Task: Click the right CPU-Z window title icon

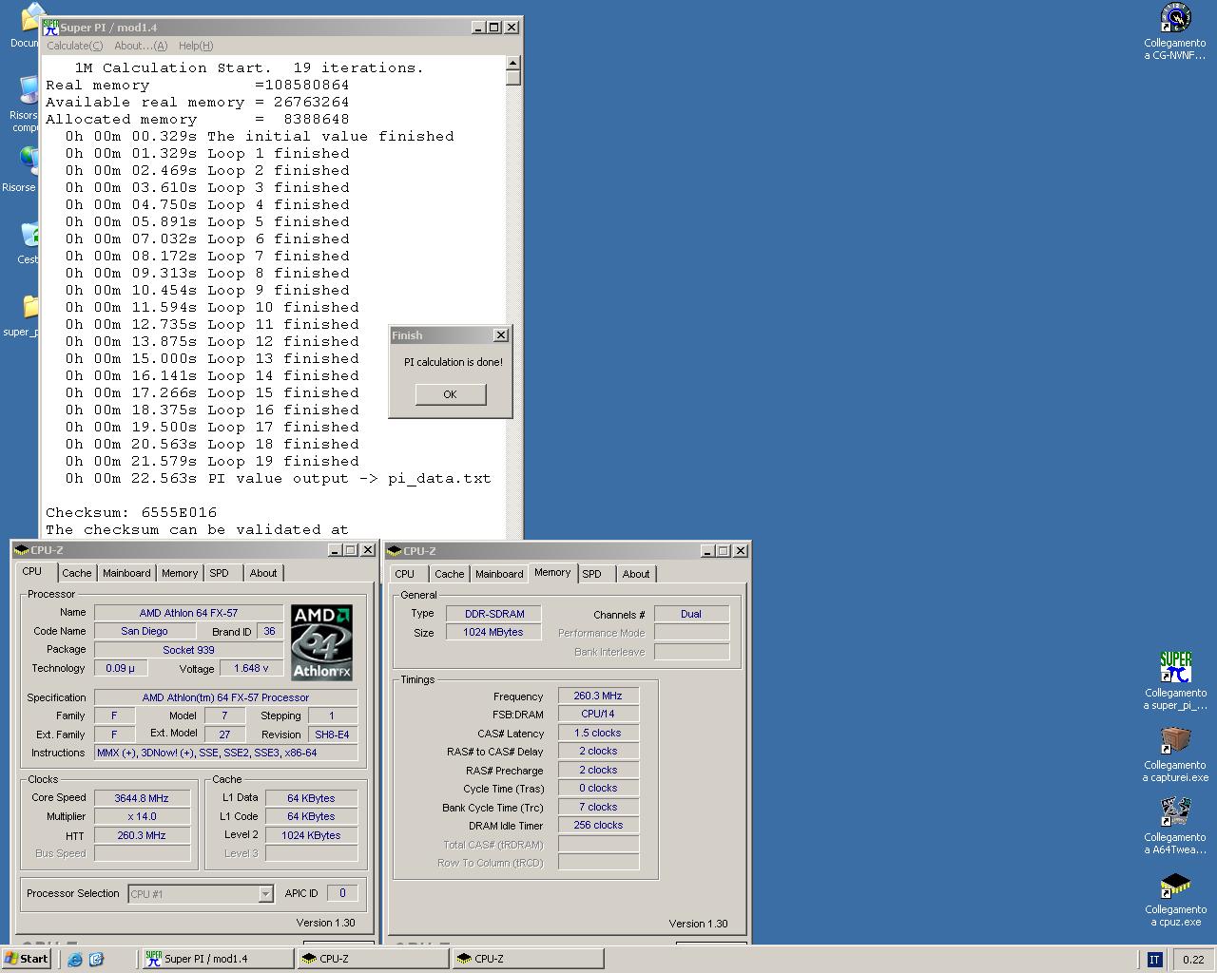Action: click(395, 551)
